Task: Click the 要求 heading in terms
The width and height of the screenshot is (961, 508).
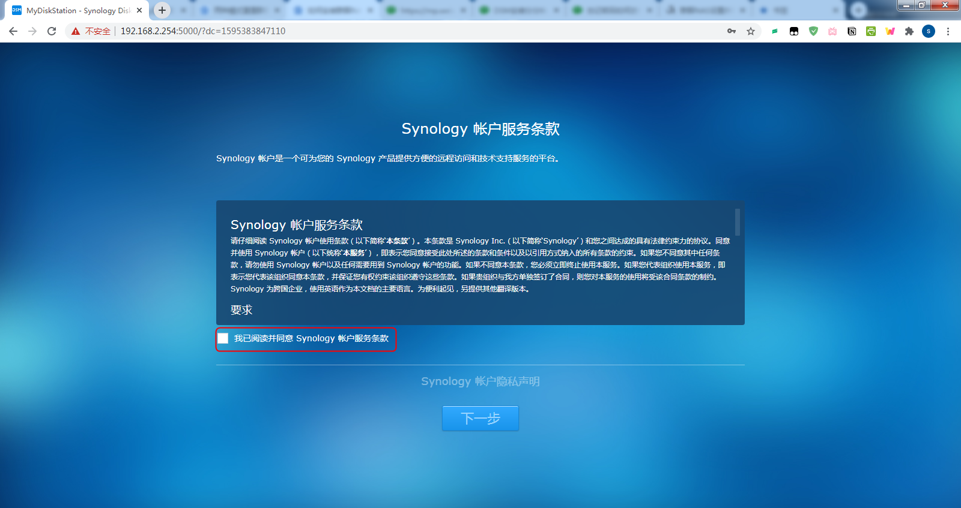Action: (241, 310)
